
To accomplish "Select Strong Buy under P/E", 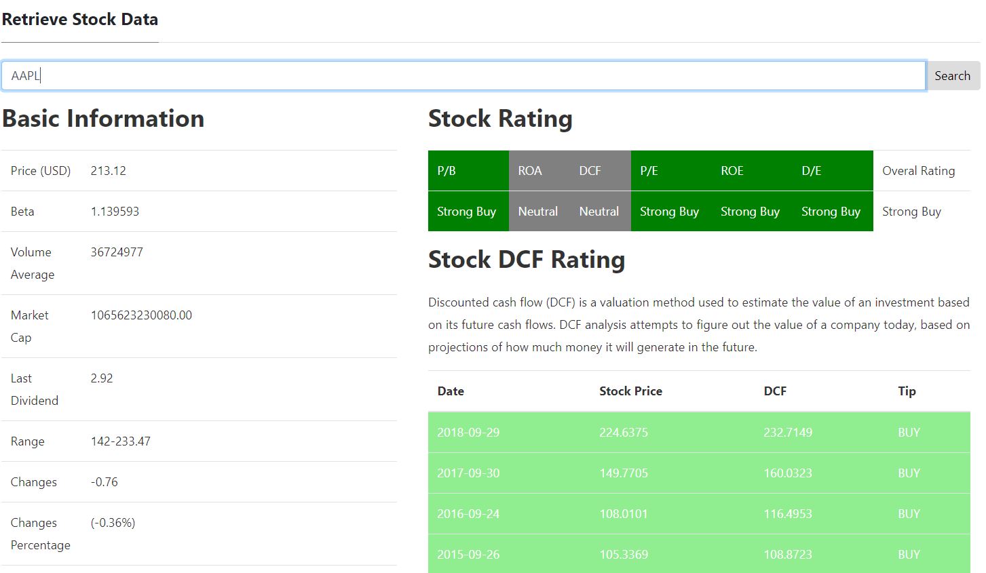I will [671, 212].
